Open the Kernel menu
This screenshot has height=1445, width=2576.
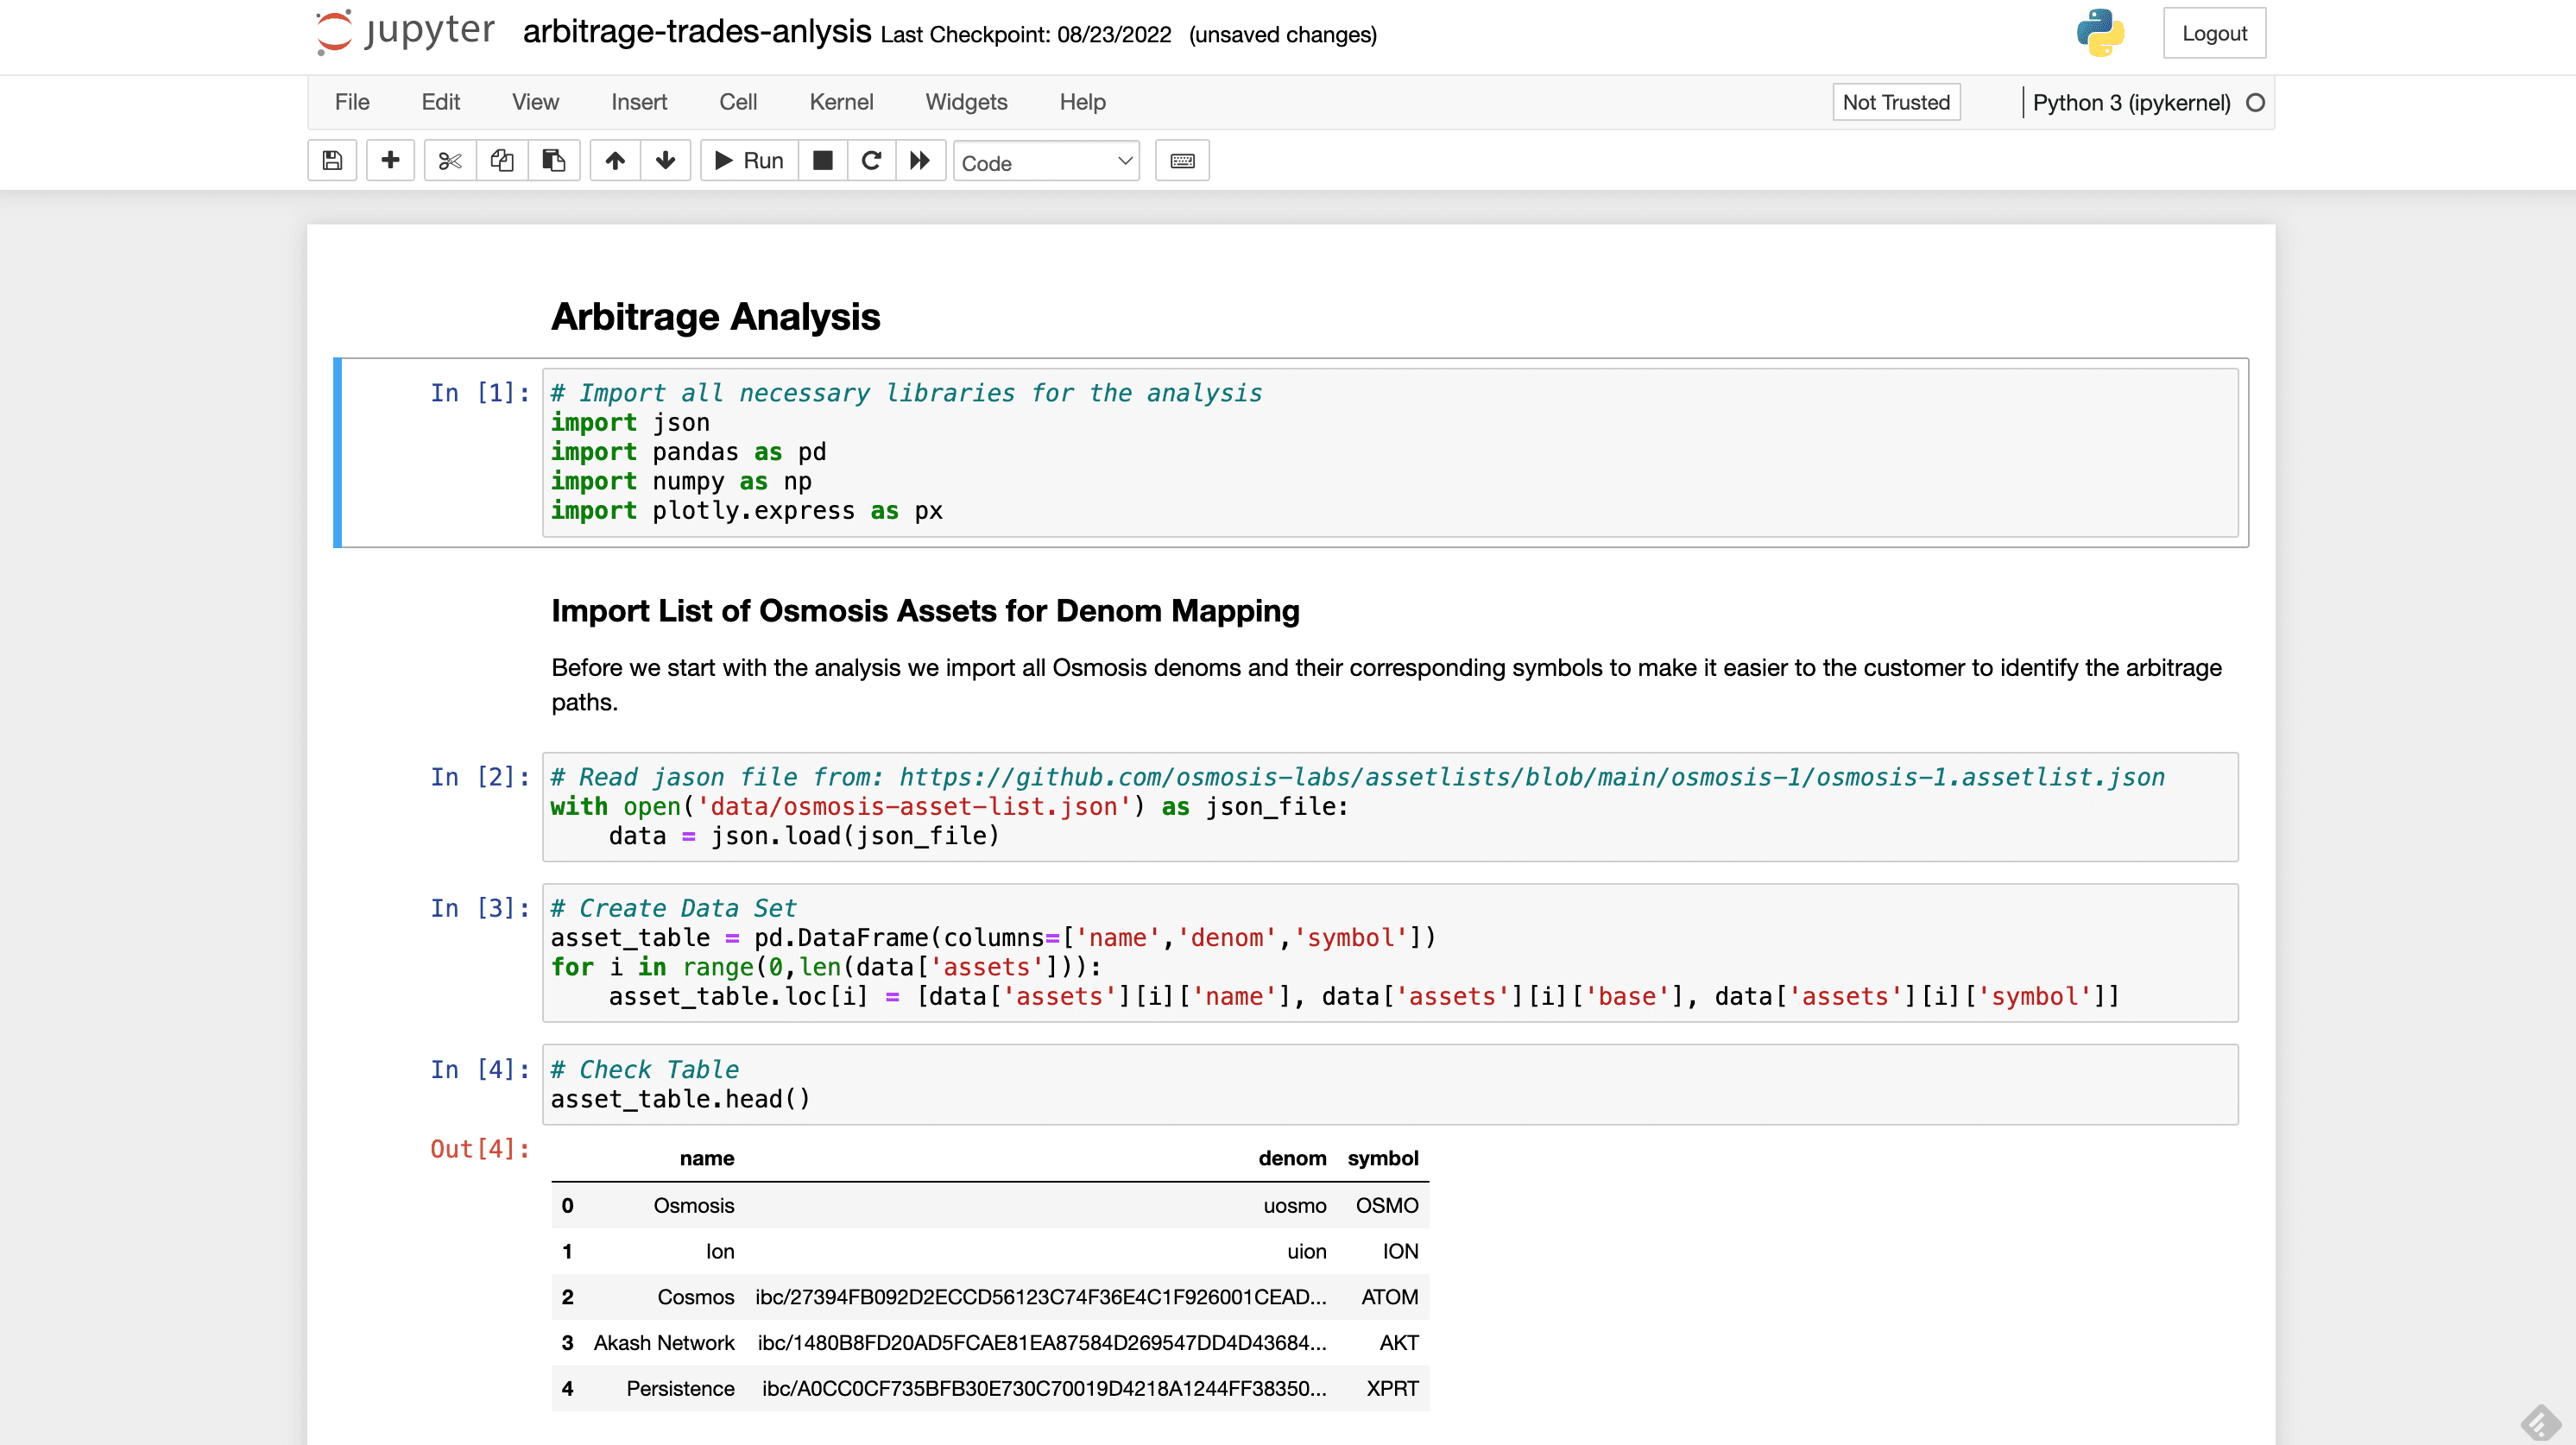[841, 101]
